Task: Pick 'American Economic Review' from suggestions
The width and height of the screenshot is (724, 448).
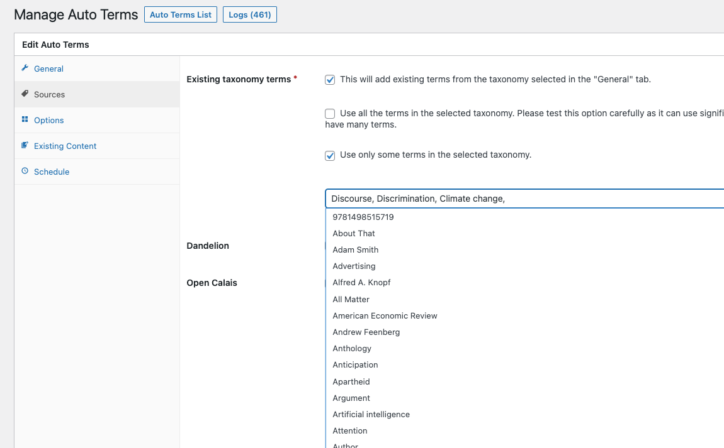Action: click(385, 315)
